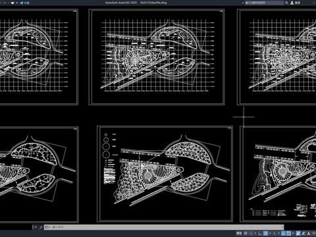This screenshot has width=316, height=237.
Task: Open the quick access toolbar dropdown arrow
Action: click(x=17, y=3)
